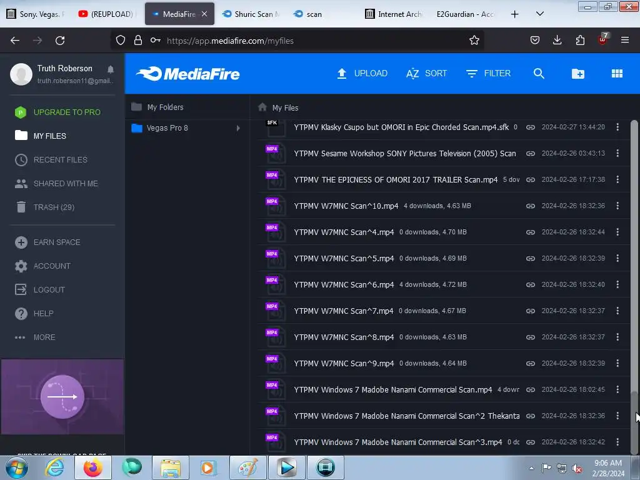640x480 pixels.
Task: Click the purple promo banner thumbnail
Action: (62, 397)
